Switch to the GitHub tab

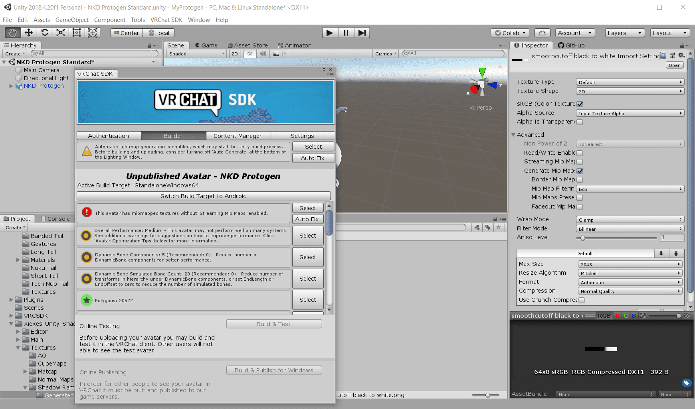coord(571,45)
